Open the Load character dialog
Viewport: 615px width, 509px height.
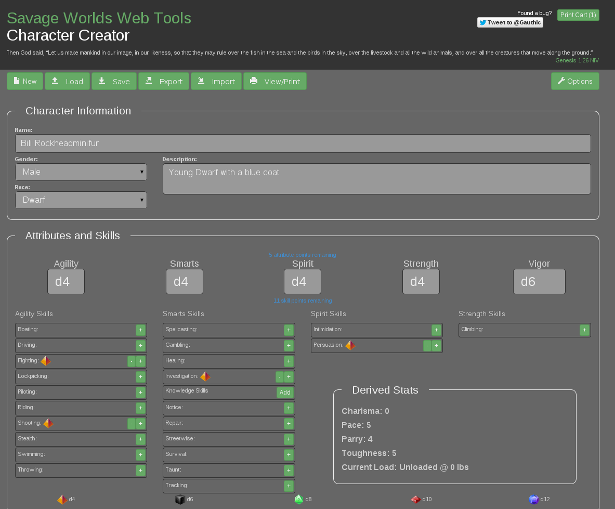pyautogui.click(x=67, y=81)
